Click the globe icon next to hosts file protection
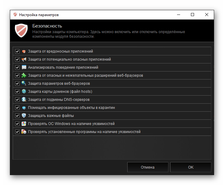224x185 pixels. tap(24, 91)
